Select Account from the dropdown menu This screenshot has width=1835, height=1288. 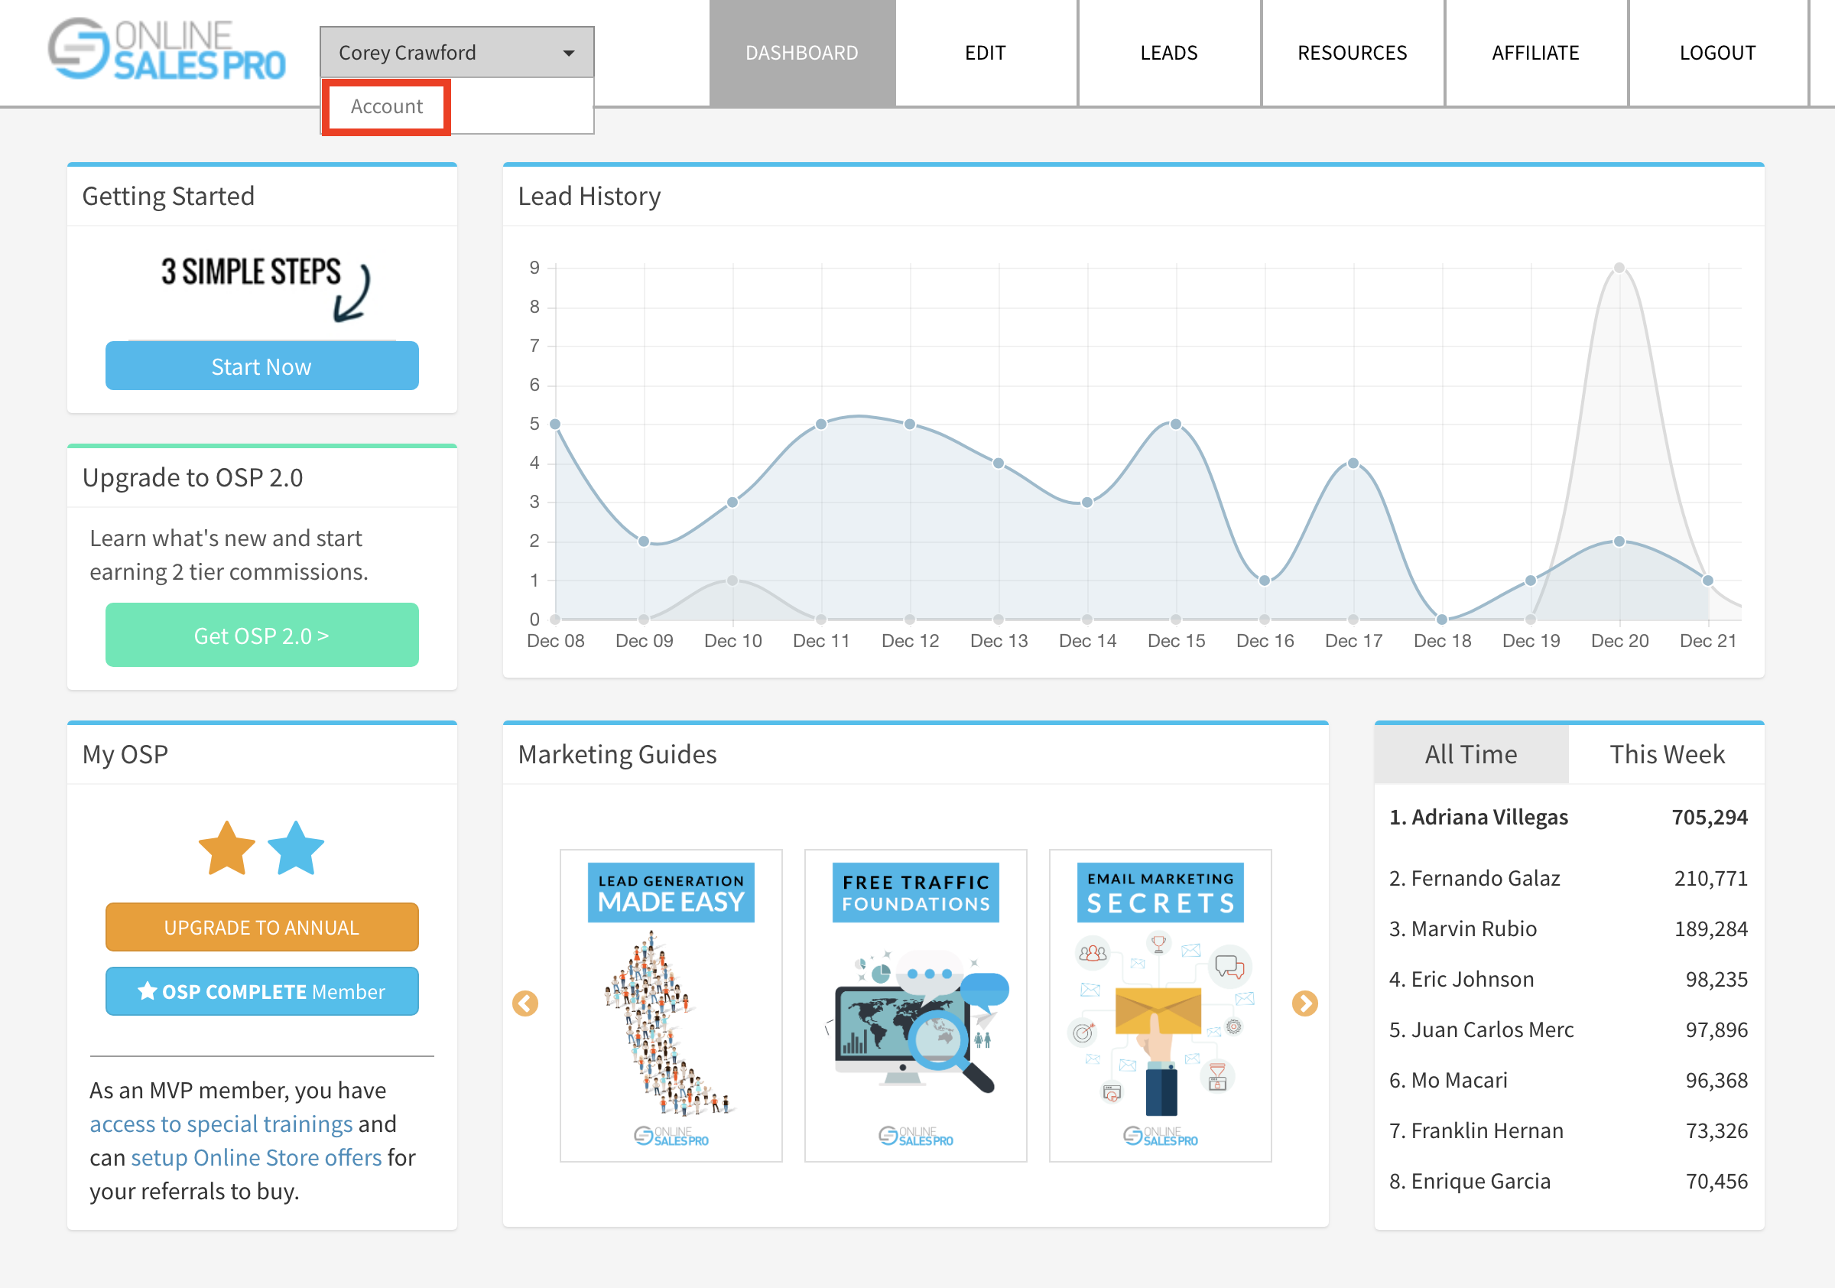(x=387, y=106)
